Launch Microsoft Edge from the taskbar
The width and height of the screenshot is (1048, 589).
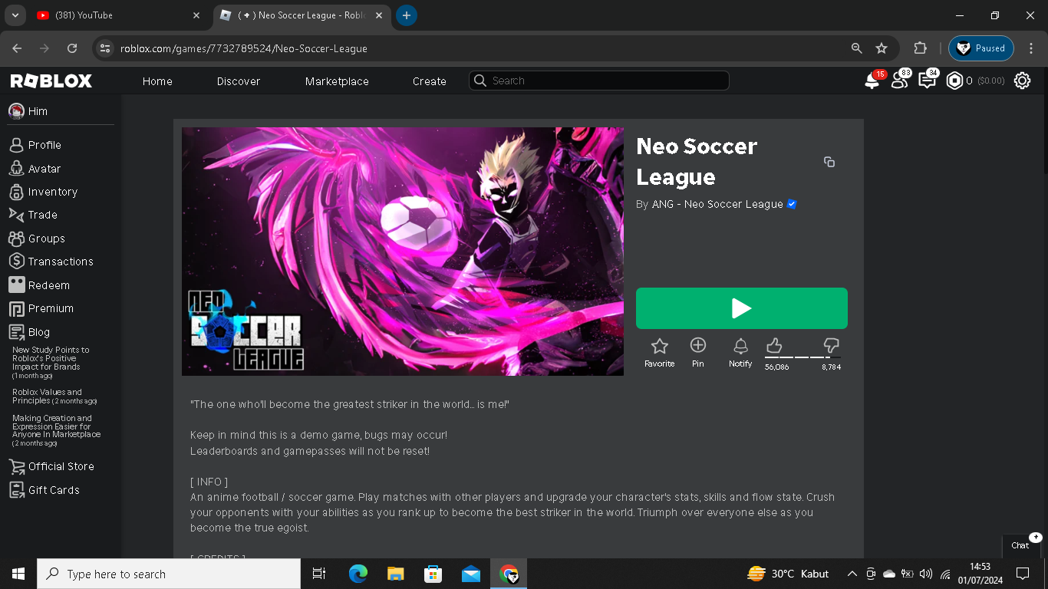click(358, 574)
